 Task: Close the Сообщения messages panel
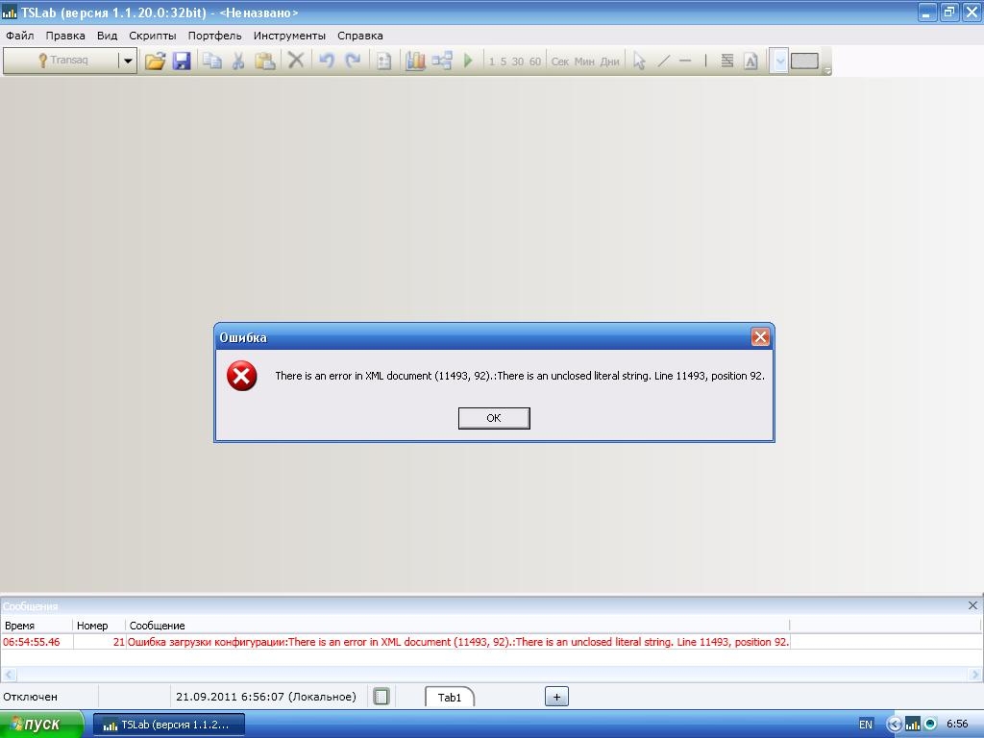pos(972,605)
